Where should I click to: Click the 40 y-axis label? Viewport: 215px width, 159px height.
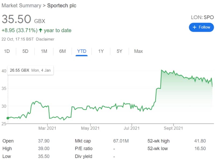point(4,71)
